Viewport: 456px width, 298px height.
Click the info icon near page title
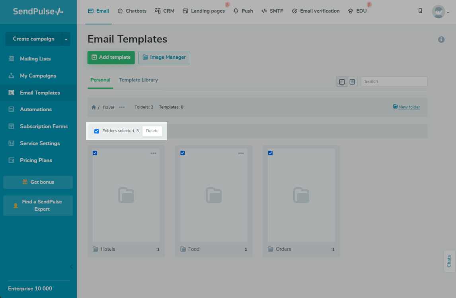point(441,39)
